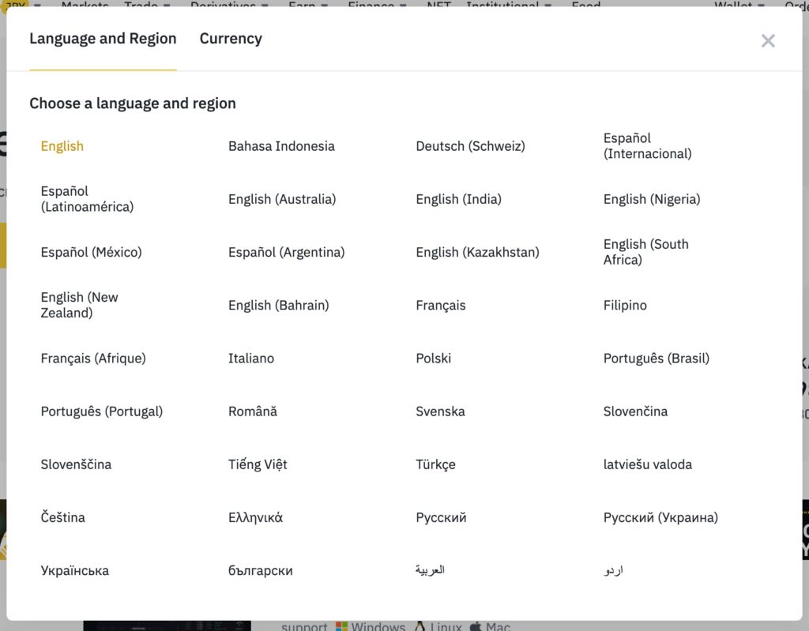Choose Arabic العربية language
This screenshot has width=809, height=631.
(x=430, y=570)
